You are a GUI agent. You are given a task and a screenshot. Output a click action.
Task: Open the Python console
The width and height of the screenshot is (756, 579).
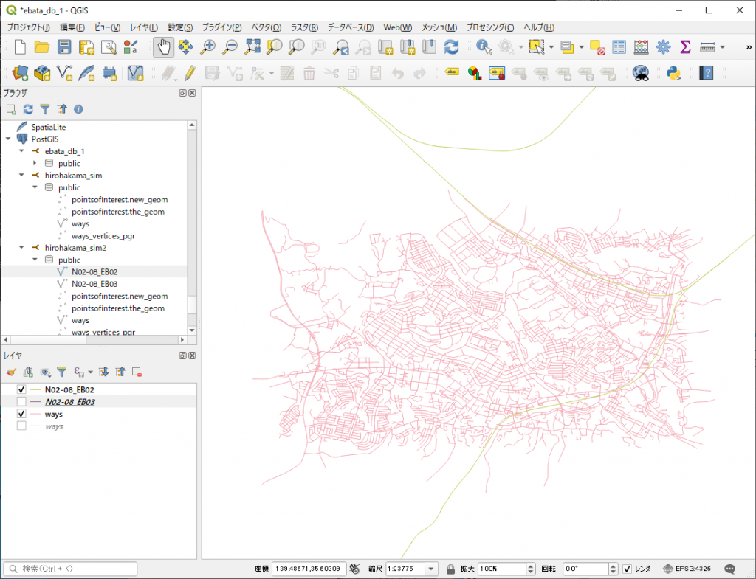pyautogui.click(x=673, y=73)
